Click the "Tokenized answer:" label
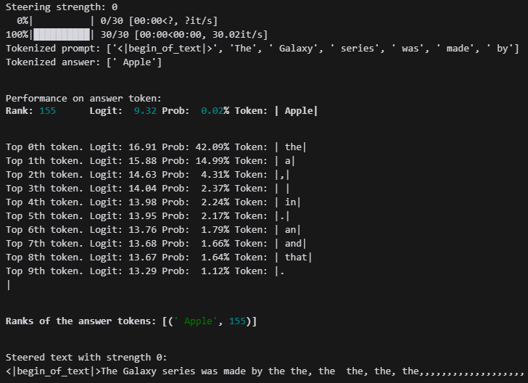Viewport: 528px width, 383px height. 53,62
